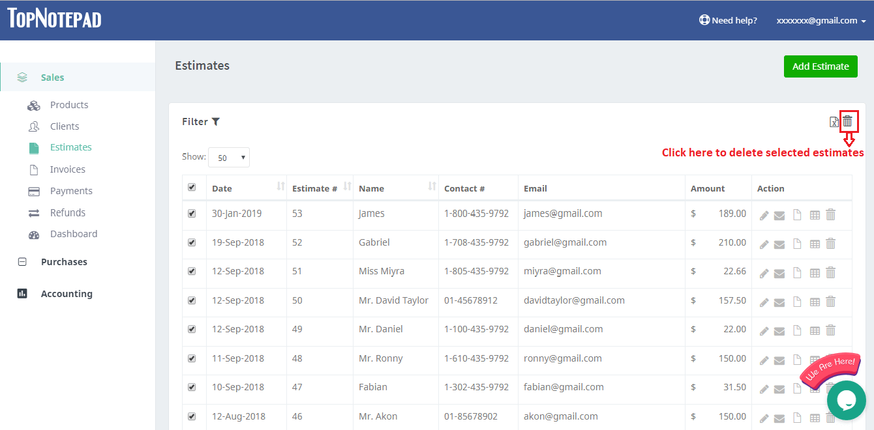
Task: Click grid table icon for Mr. David Taylor
Action: tap(815, 302)
